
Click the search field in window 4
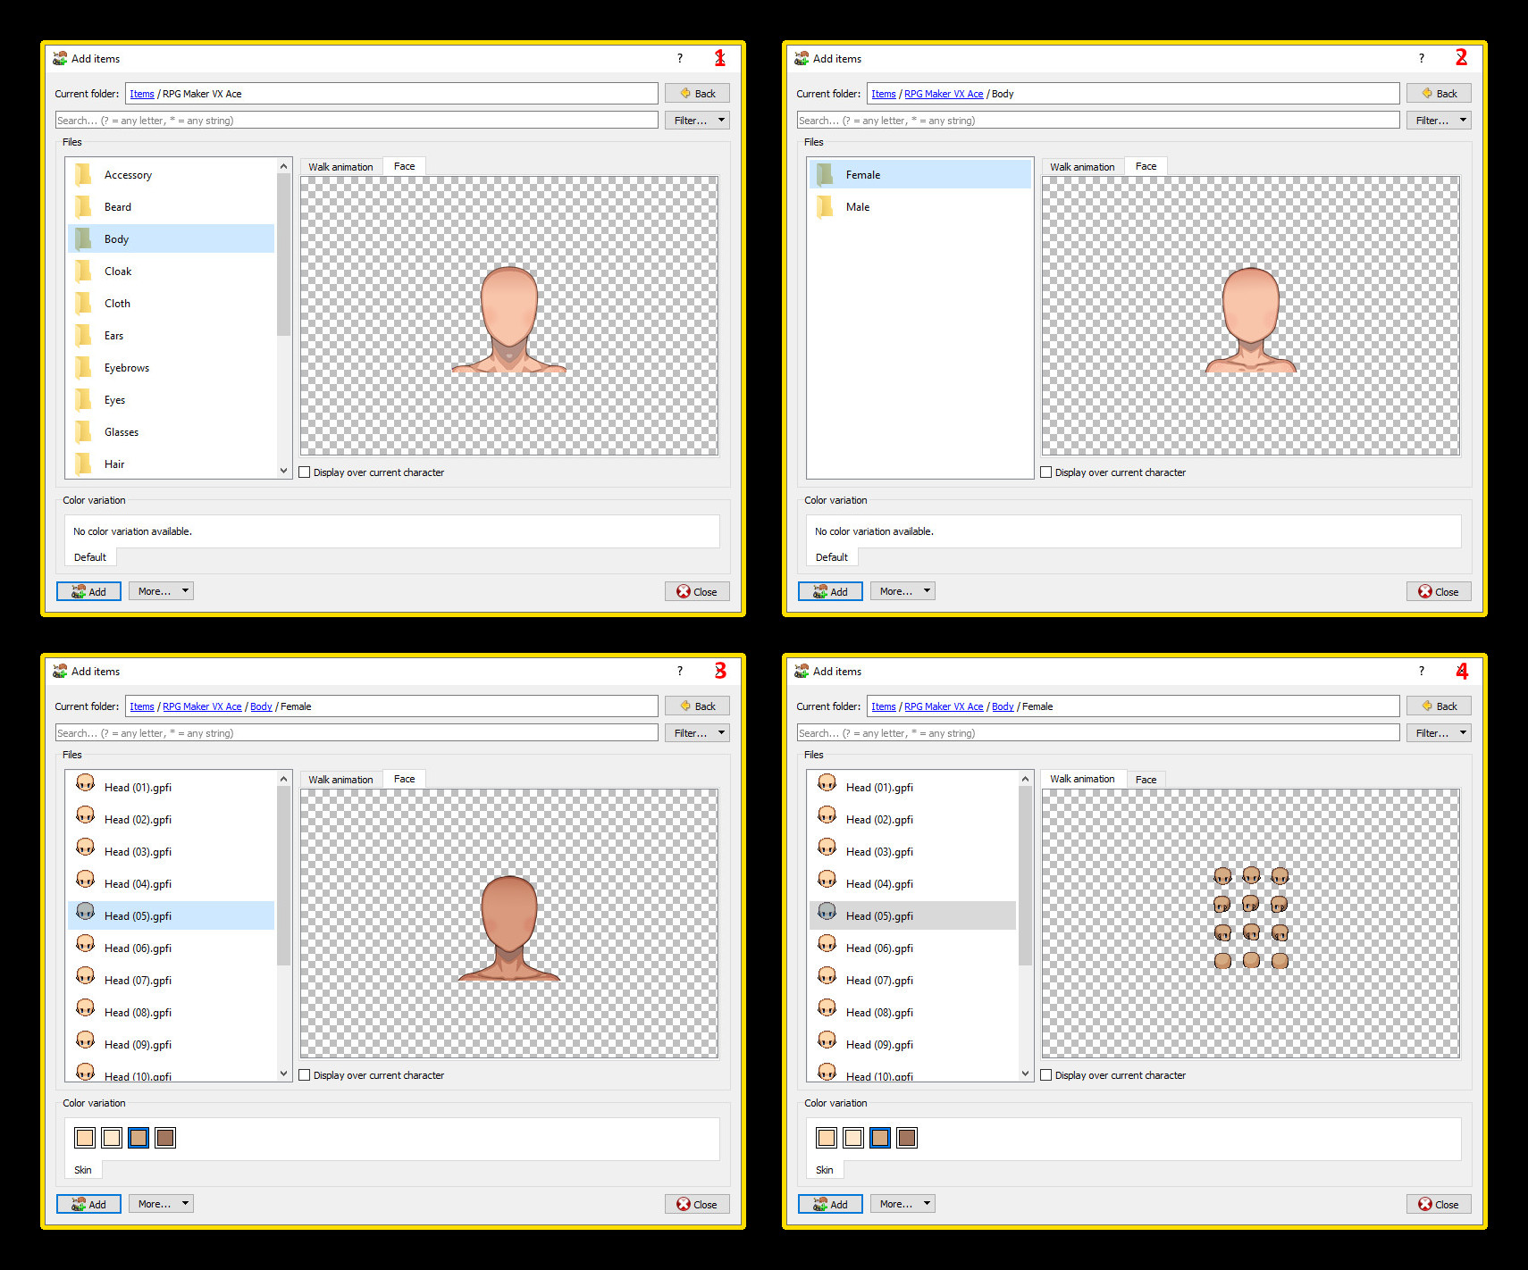click(1098, 732)
